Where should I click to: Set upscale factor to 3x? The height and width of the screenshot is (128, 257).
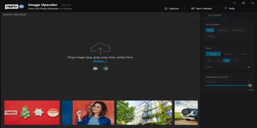coord(218,60)
